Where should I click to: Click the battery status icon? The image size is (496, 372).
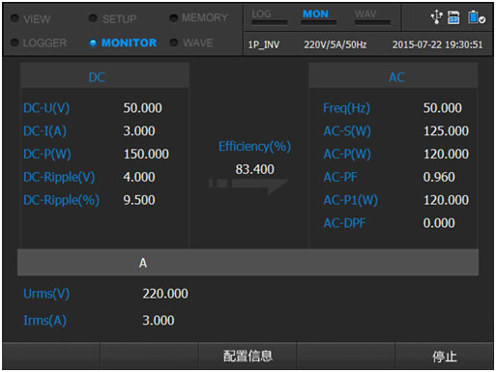pyautogui.click(x=477, y=17)
